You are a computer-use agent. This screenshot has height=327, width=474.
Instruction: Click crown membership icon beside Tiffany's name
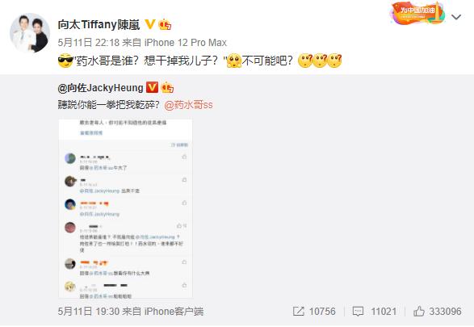(x=165, y=24)
